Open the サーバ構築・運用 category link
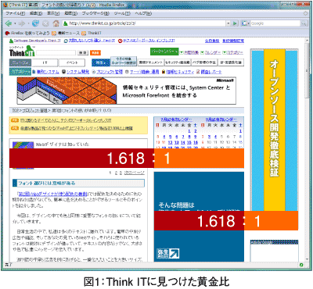This screenshot has width=313, height=289. (x=144, y=72)
